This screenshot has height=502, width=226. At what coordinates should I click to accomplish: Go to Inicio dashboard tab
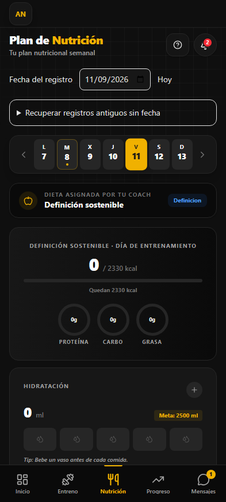click(22, 484)
